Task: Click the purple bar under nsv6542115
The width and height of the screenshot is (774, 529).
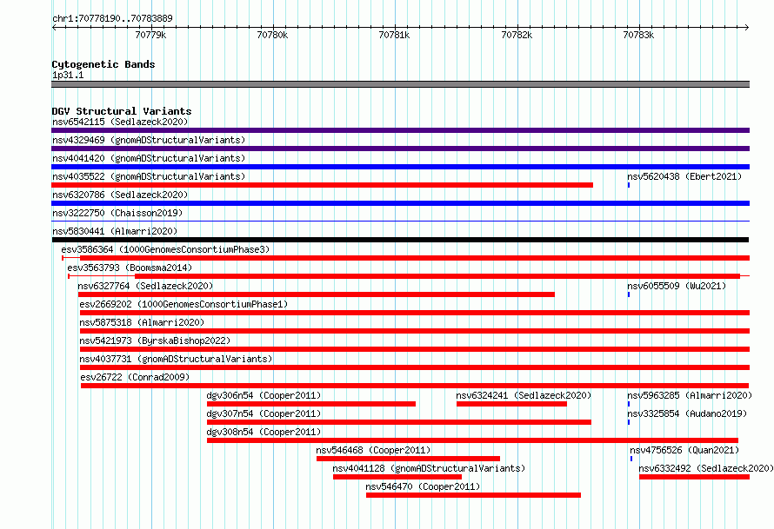Action: point(400,130)
